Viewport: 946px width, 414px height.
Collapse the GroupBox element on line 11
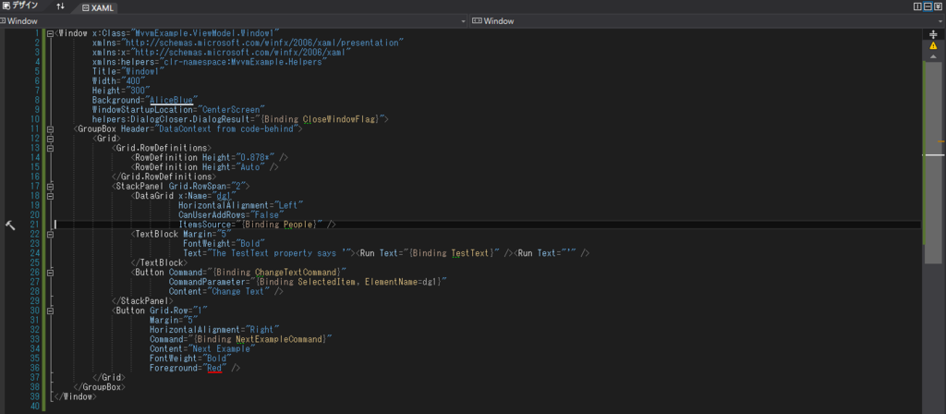click(x=50, y=128)
